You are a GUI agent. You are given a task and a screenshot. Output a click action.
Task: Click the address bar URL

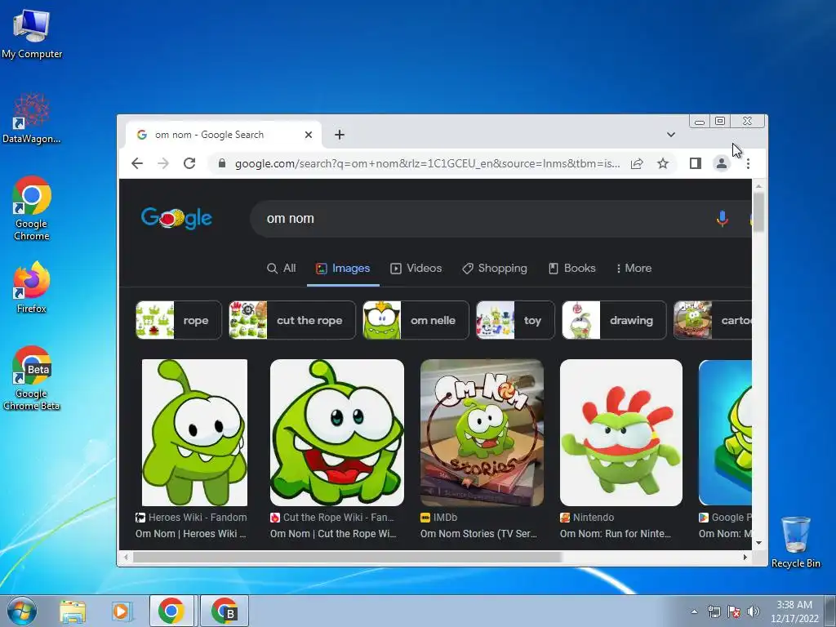click(427, 163)
